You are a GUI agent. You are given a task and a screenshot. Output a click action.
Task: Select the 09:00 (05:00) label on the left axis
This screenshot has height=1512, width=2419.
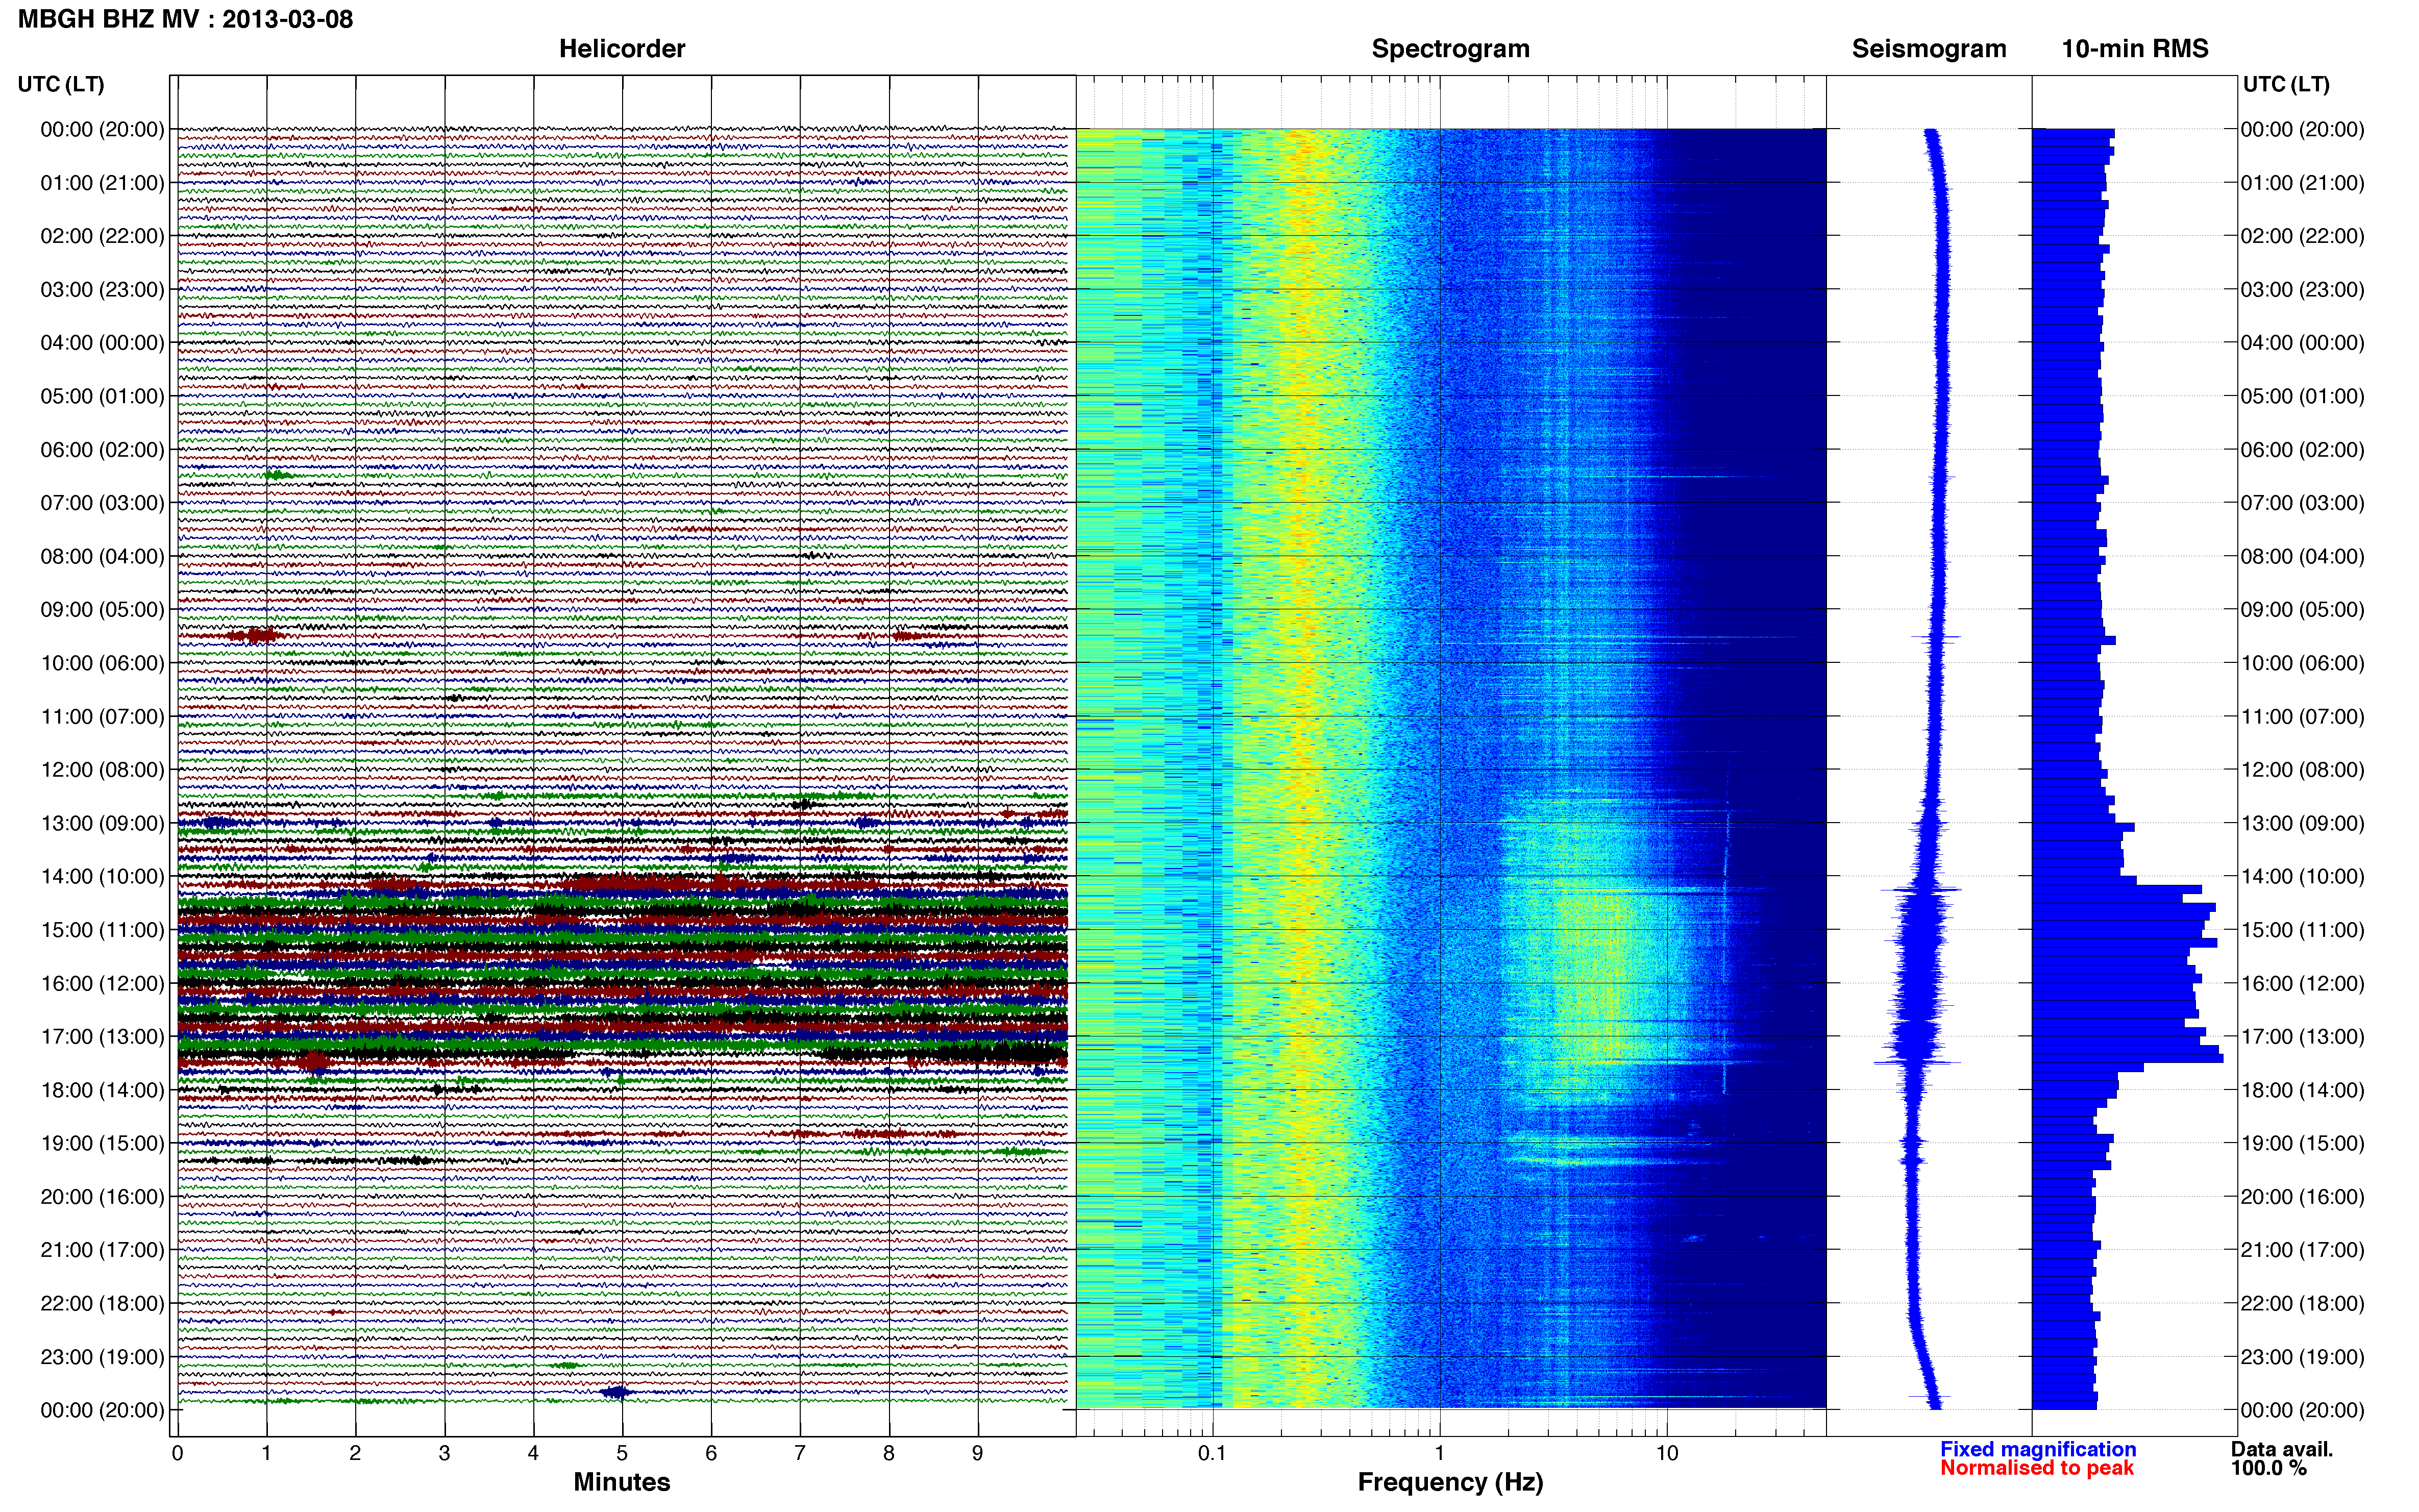click(102, 610)
